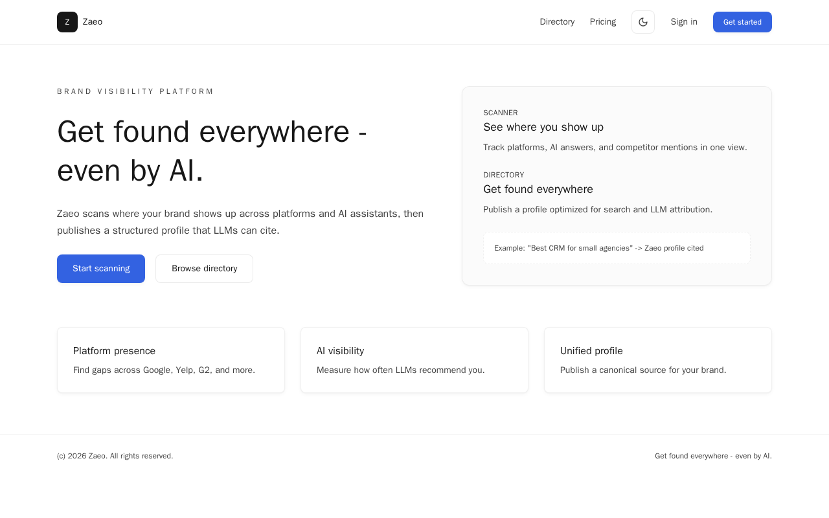Screen dimensions: 829x518
Task: Click the Sign in link
Action: coord(684,22)
